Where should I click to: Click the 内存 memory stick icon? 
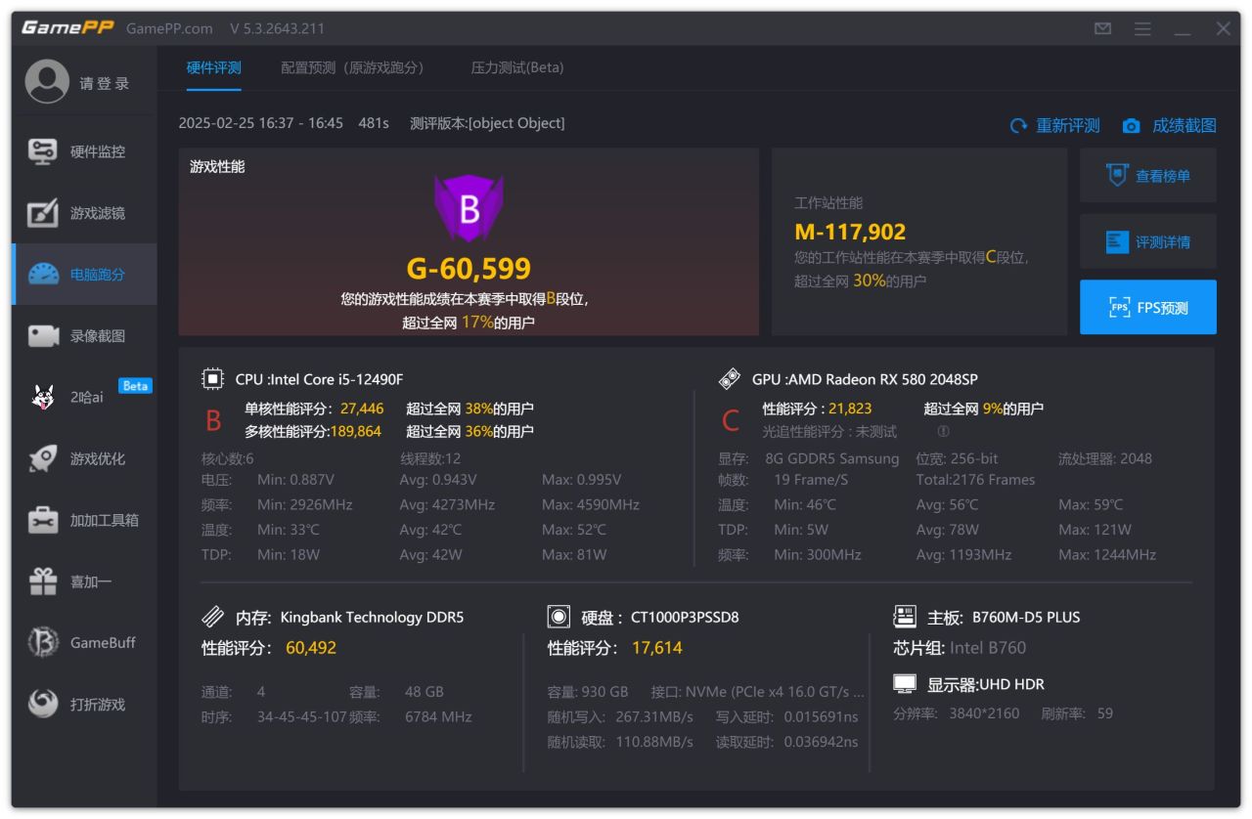click(212, 617)
